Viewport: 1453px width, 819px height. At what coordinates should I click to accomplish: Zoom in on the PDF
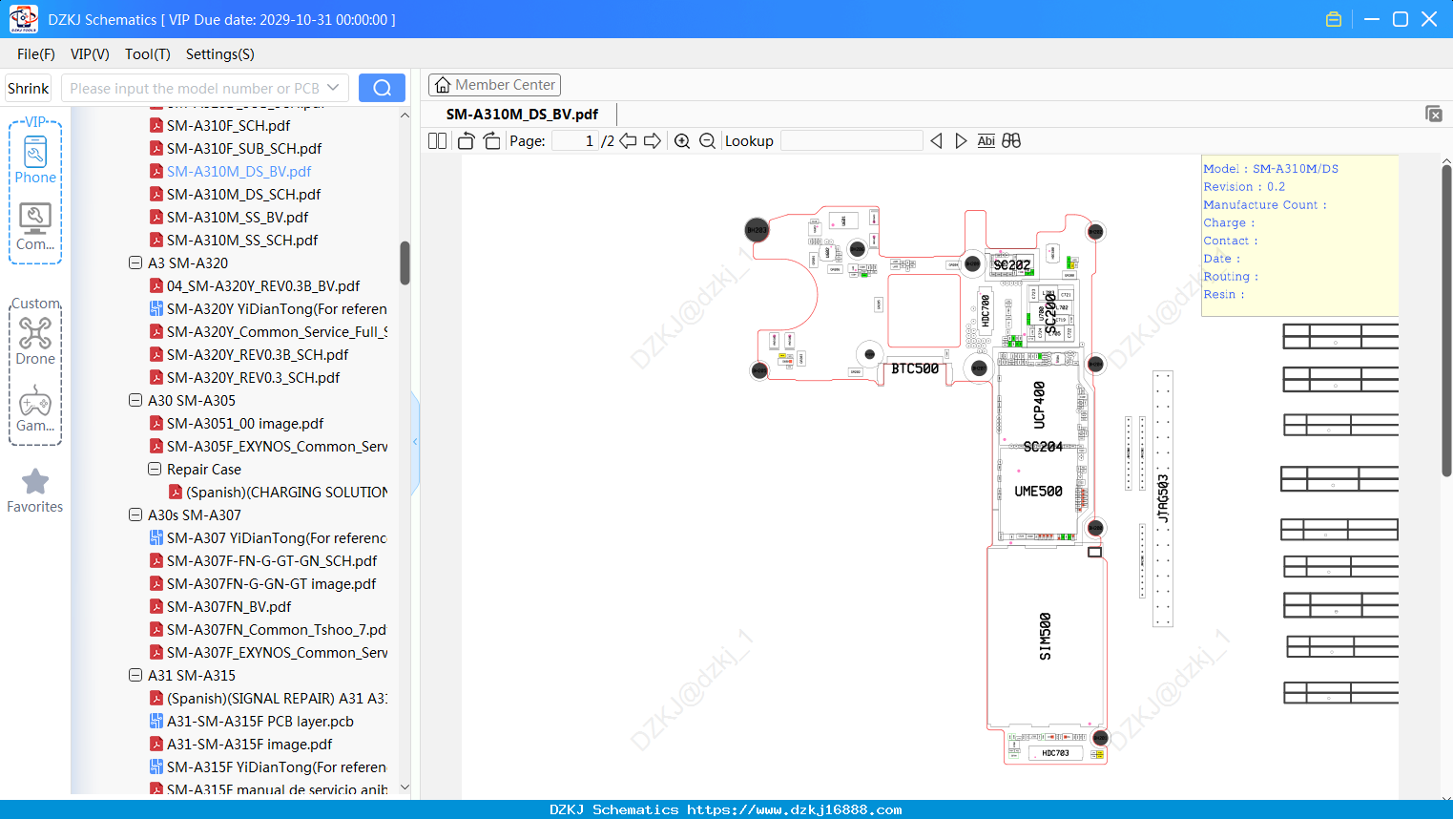[x=682, y=141]
